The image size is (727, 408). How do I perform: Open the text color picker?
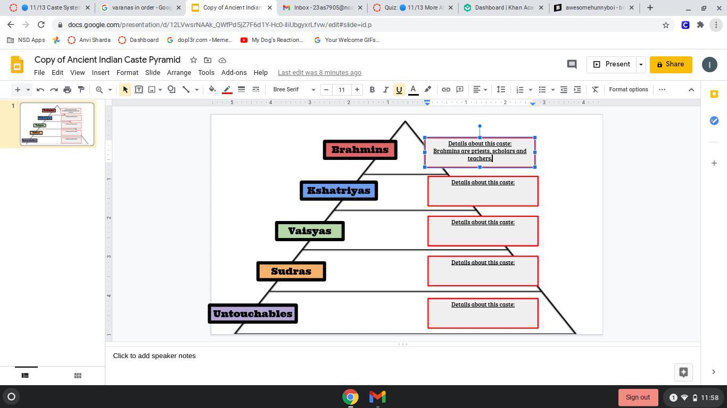tap(413, 90)
